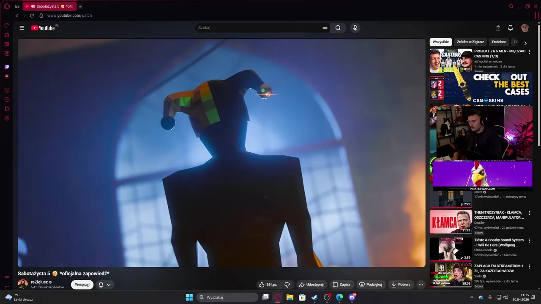Open the on-screen keyboard in search box
541x304 pixels.
[325, 28]
